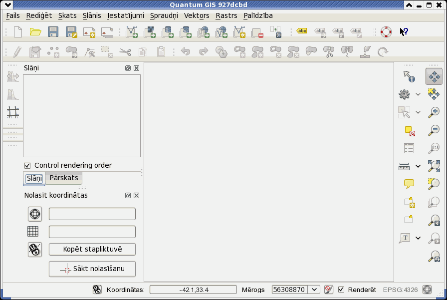
Task: Click the first coordinate field beside globe icon
Action: [x=92, y=214]
